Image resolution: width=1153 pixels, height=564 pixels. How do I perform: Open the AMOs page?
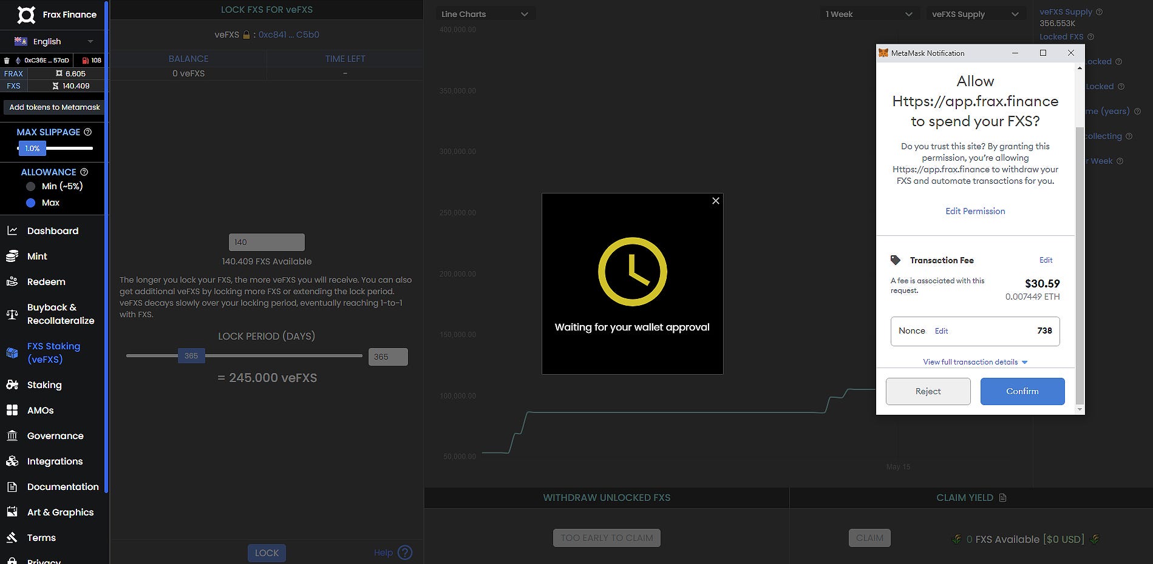coord(41,410)
